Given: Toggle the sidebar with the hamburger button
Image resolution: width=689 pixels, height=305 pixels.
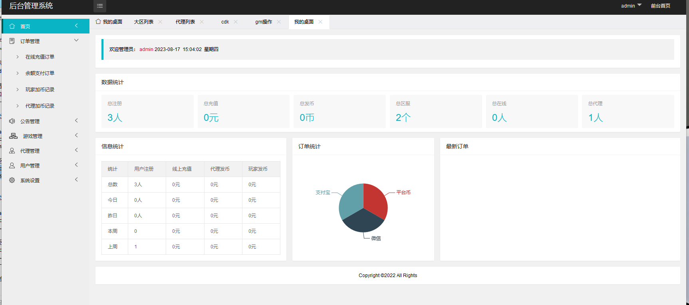Looking at the screenshot, I should point(100,6).
